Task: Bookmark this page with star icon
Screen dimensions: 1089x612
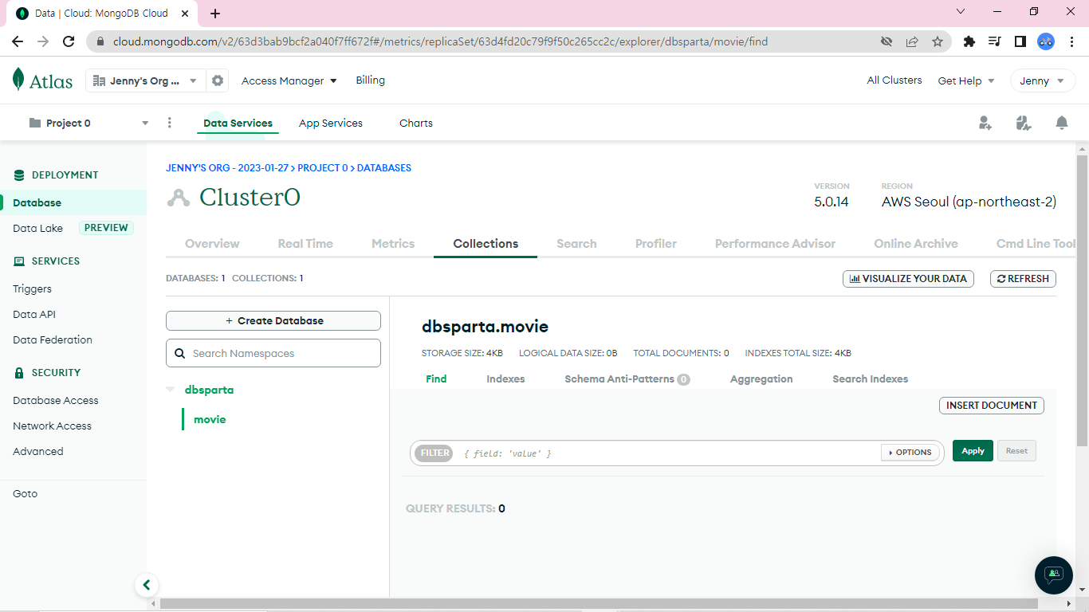Action: 938,41
